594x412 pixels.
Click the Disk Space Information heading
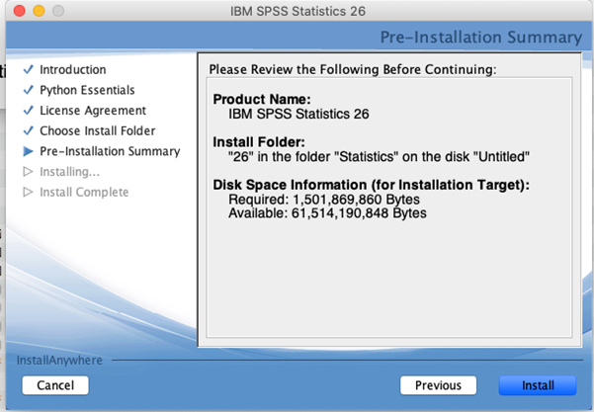pyautogui.click(x=372, y=185)
